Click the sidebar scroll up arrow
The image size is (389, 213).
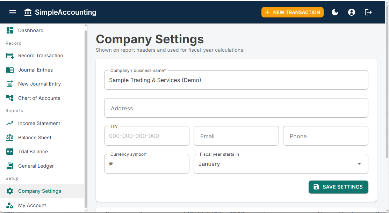(86, 25)
